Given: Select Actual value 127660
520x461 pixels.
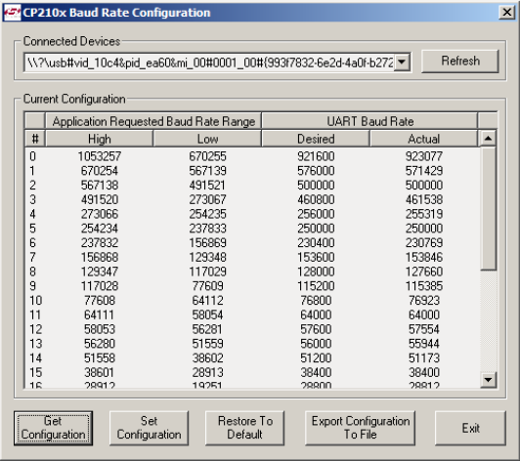Looking at the screenshot, I should click(x=424, y=272).
